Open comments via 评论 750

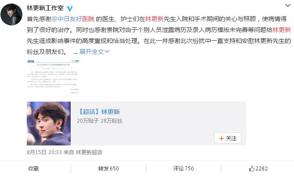[183, 169]
